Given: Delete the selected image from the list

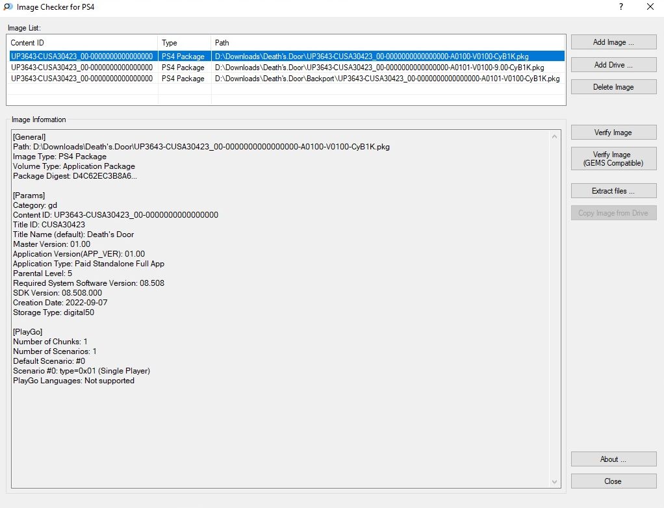Looking at the screenshot, I should [x=613, y=87].
